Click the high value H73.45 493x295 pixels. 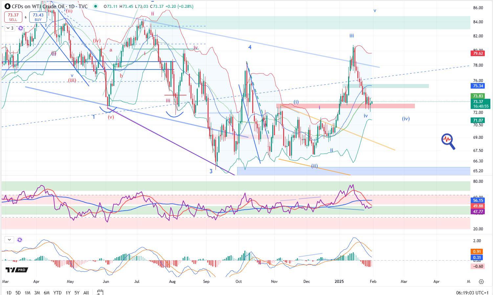coord(126,6)
